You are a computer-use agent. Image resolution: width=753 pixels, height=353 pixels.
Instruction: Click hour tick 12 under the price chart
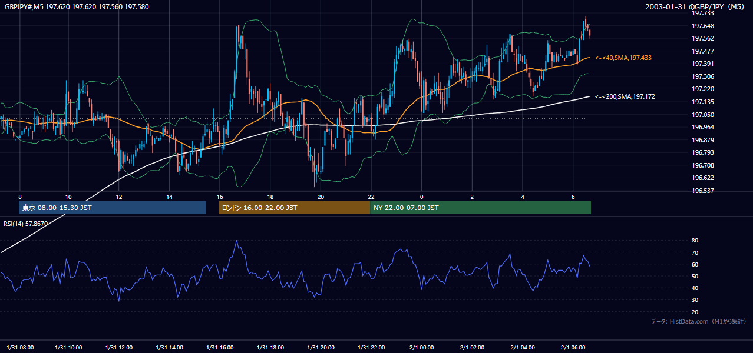[x=119, y=197]
